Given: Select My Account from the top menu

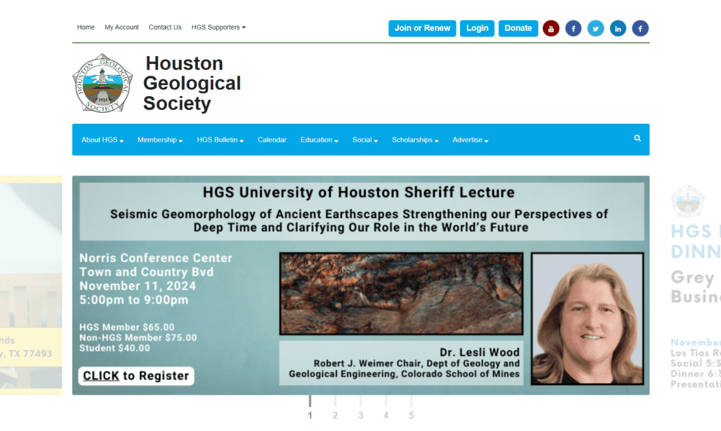Looking at the screenshot, I should (121, 27).
